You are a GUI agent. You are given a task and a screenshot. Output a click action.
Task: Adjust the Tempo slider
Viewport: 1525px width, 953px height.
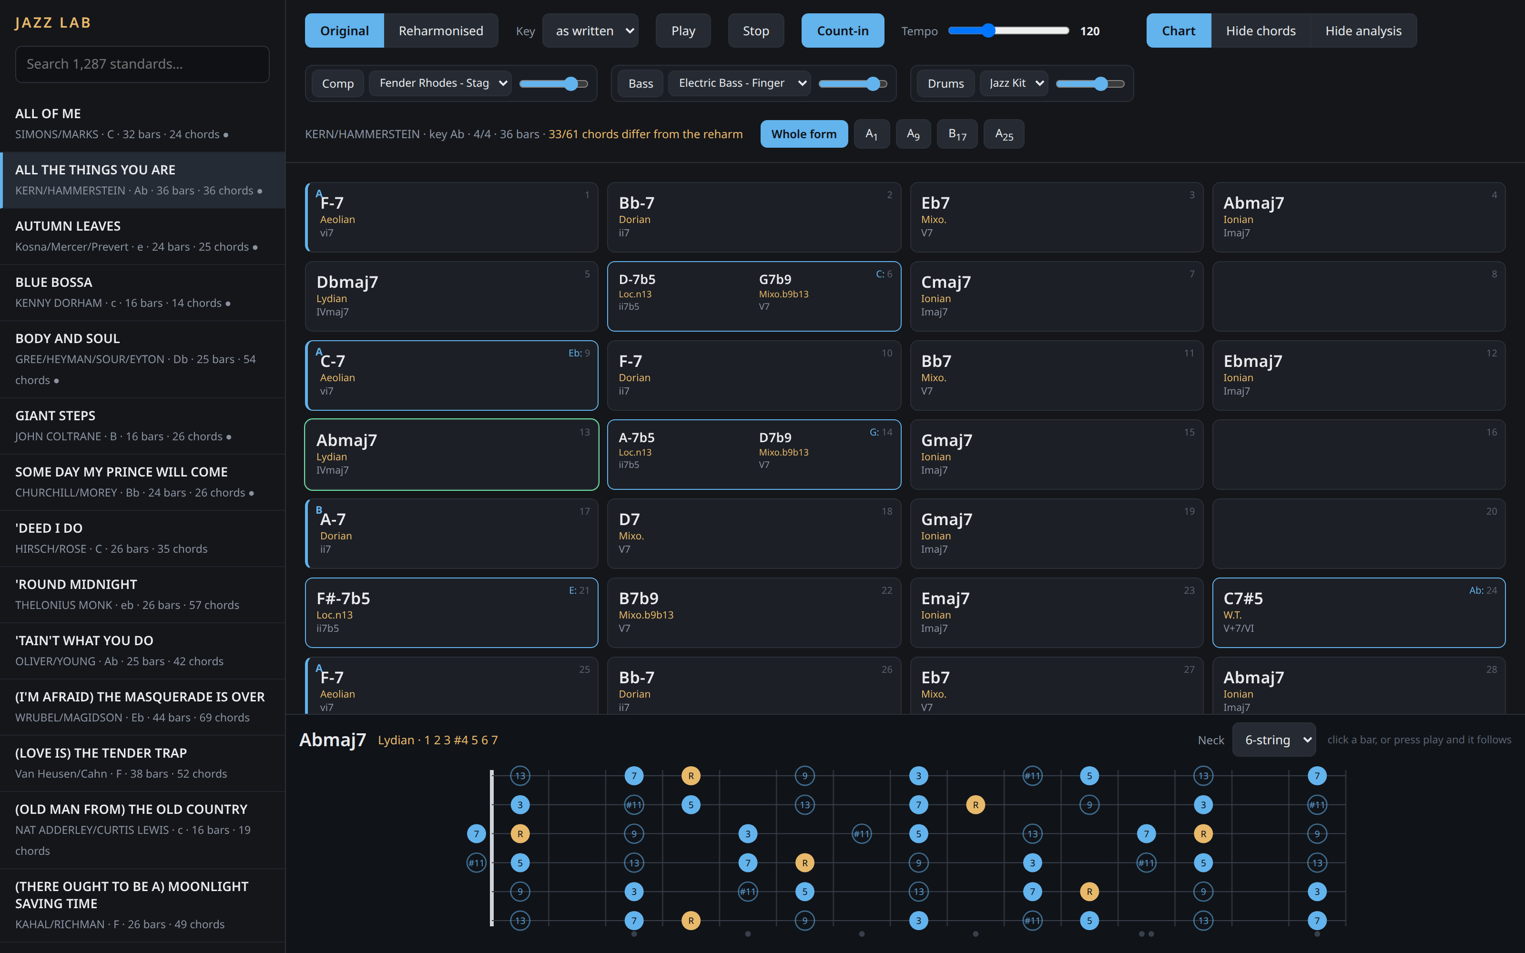1008,30
